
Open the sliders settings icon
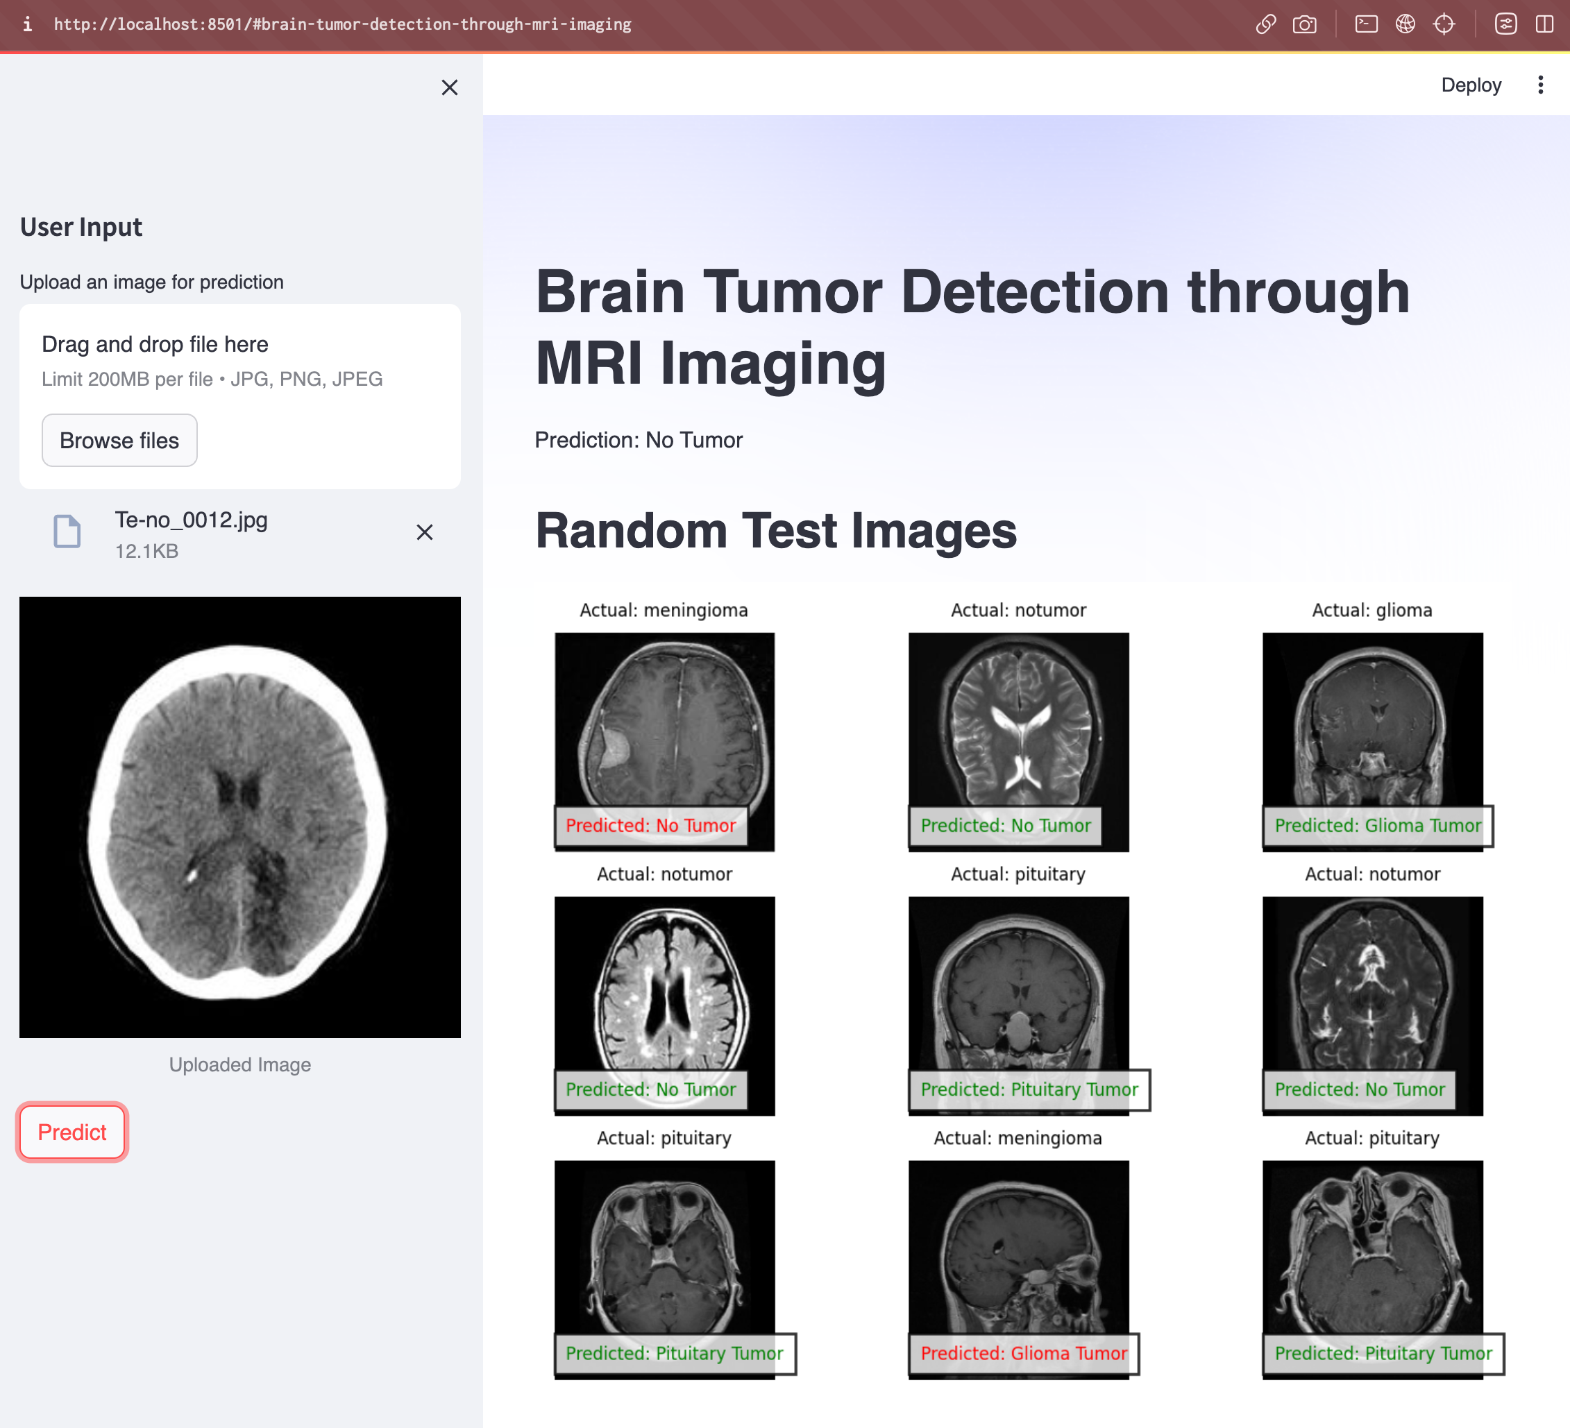point(1505,24)
